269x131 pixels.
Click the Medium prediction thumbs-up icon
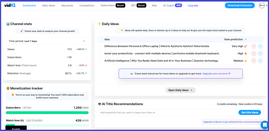(246, 61)
